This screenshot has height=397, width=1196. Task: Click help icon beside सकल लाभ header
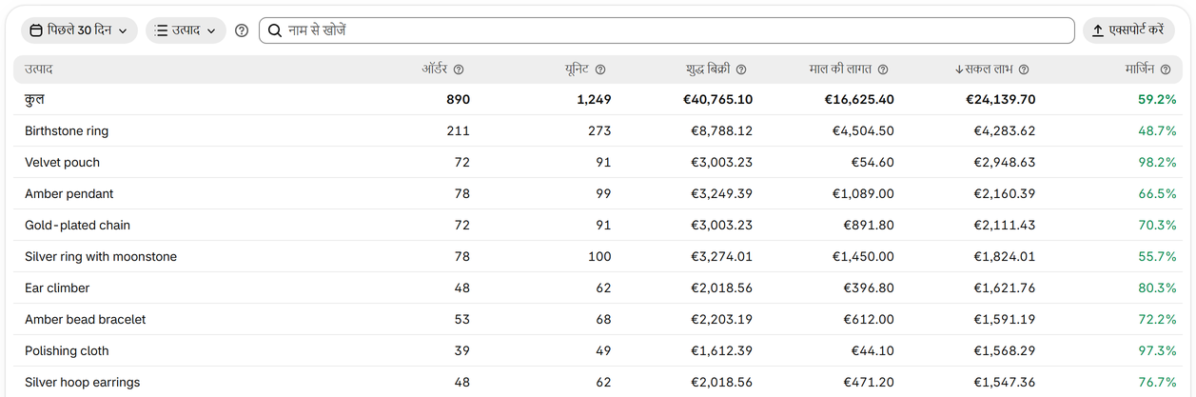coord(1024,69)
